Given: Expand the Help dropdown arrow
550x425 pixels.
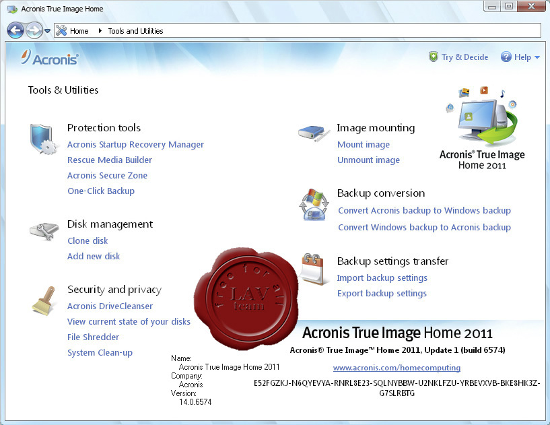Looking at the screenshot, I should 537,57.
